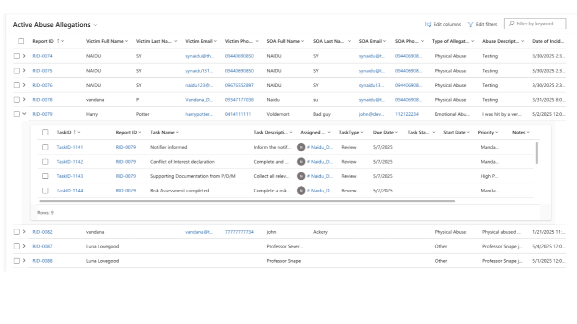Open the Active Abuse Allegations view chevron
Viewport: 577px width, 324px height.
tap(95, 25)
